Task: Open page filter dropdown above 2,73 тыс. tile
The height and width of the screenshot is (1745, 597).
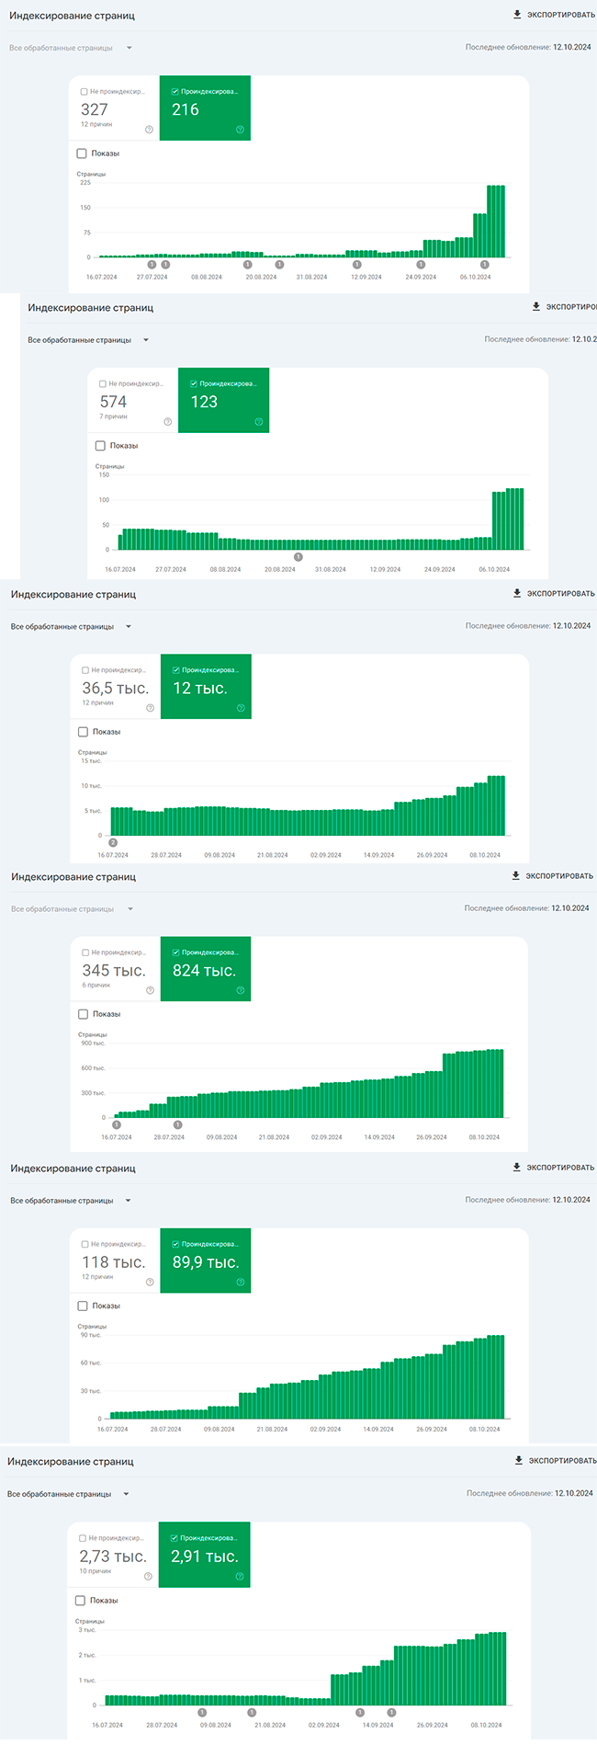Action: click(x=69, y=1494)
